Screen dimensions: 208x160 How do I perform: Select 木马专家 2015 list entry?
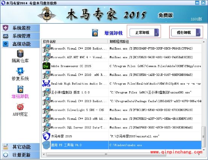coord(61,136)
